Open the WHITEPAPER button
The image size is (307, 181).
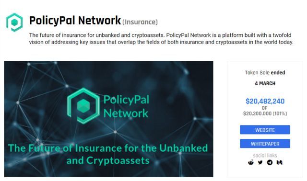(265, 144)
